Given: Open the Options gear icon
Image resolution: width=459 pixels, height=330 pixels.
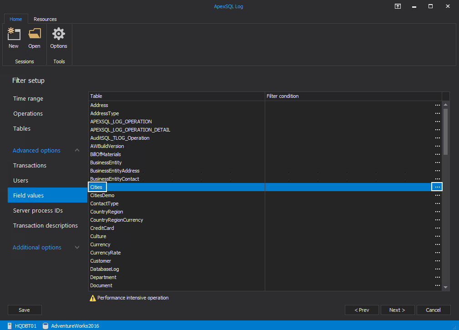Looking at the screenshot, I should (59, 35).
